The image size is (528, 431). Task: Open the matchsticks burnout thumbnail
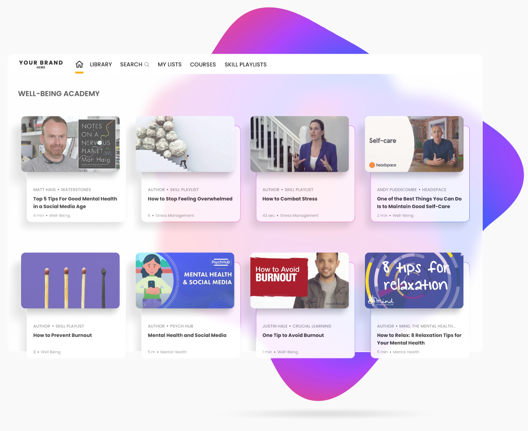click(70, 280)
